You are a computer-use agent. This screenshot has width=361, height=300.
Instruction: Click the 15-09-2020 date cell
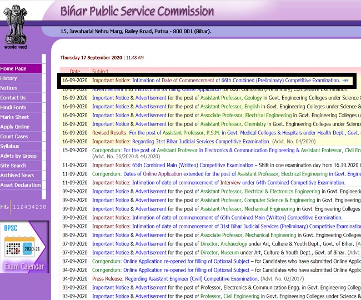75,151
